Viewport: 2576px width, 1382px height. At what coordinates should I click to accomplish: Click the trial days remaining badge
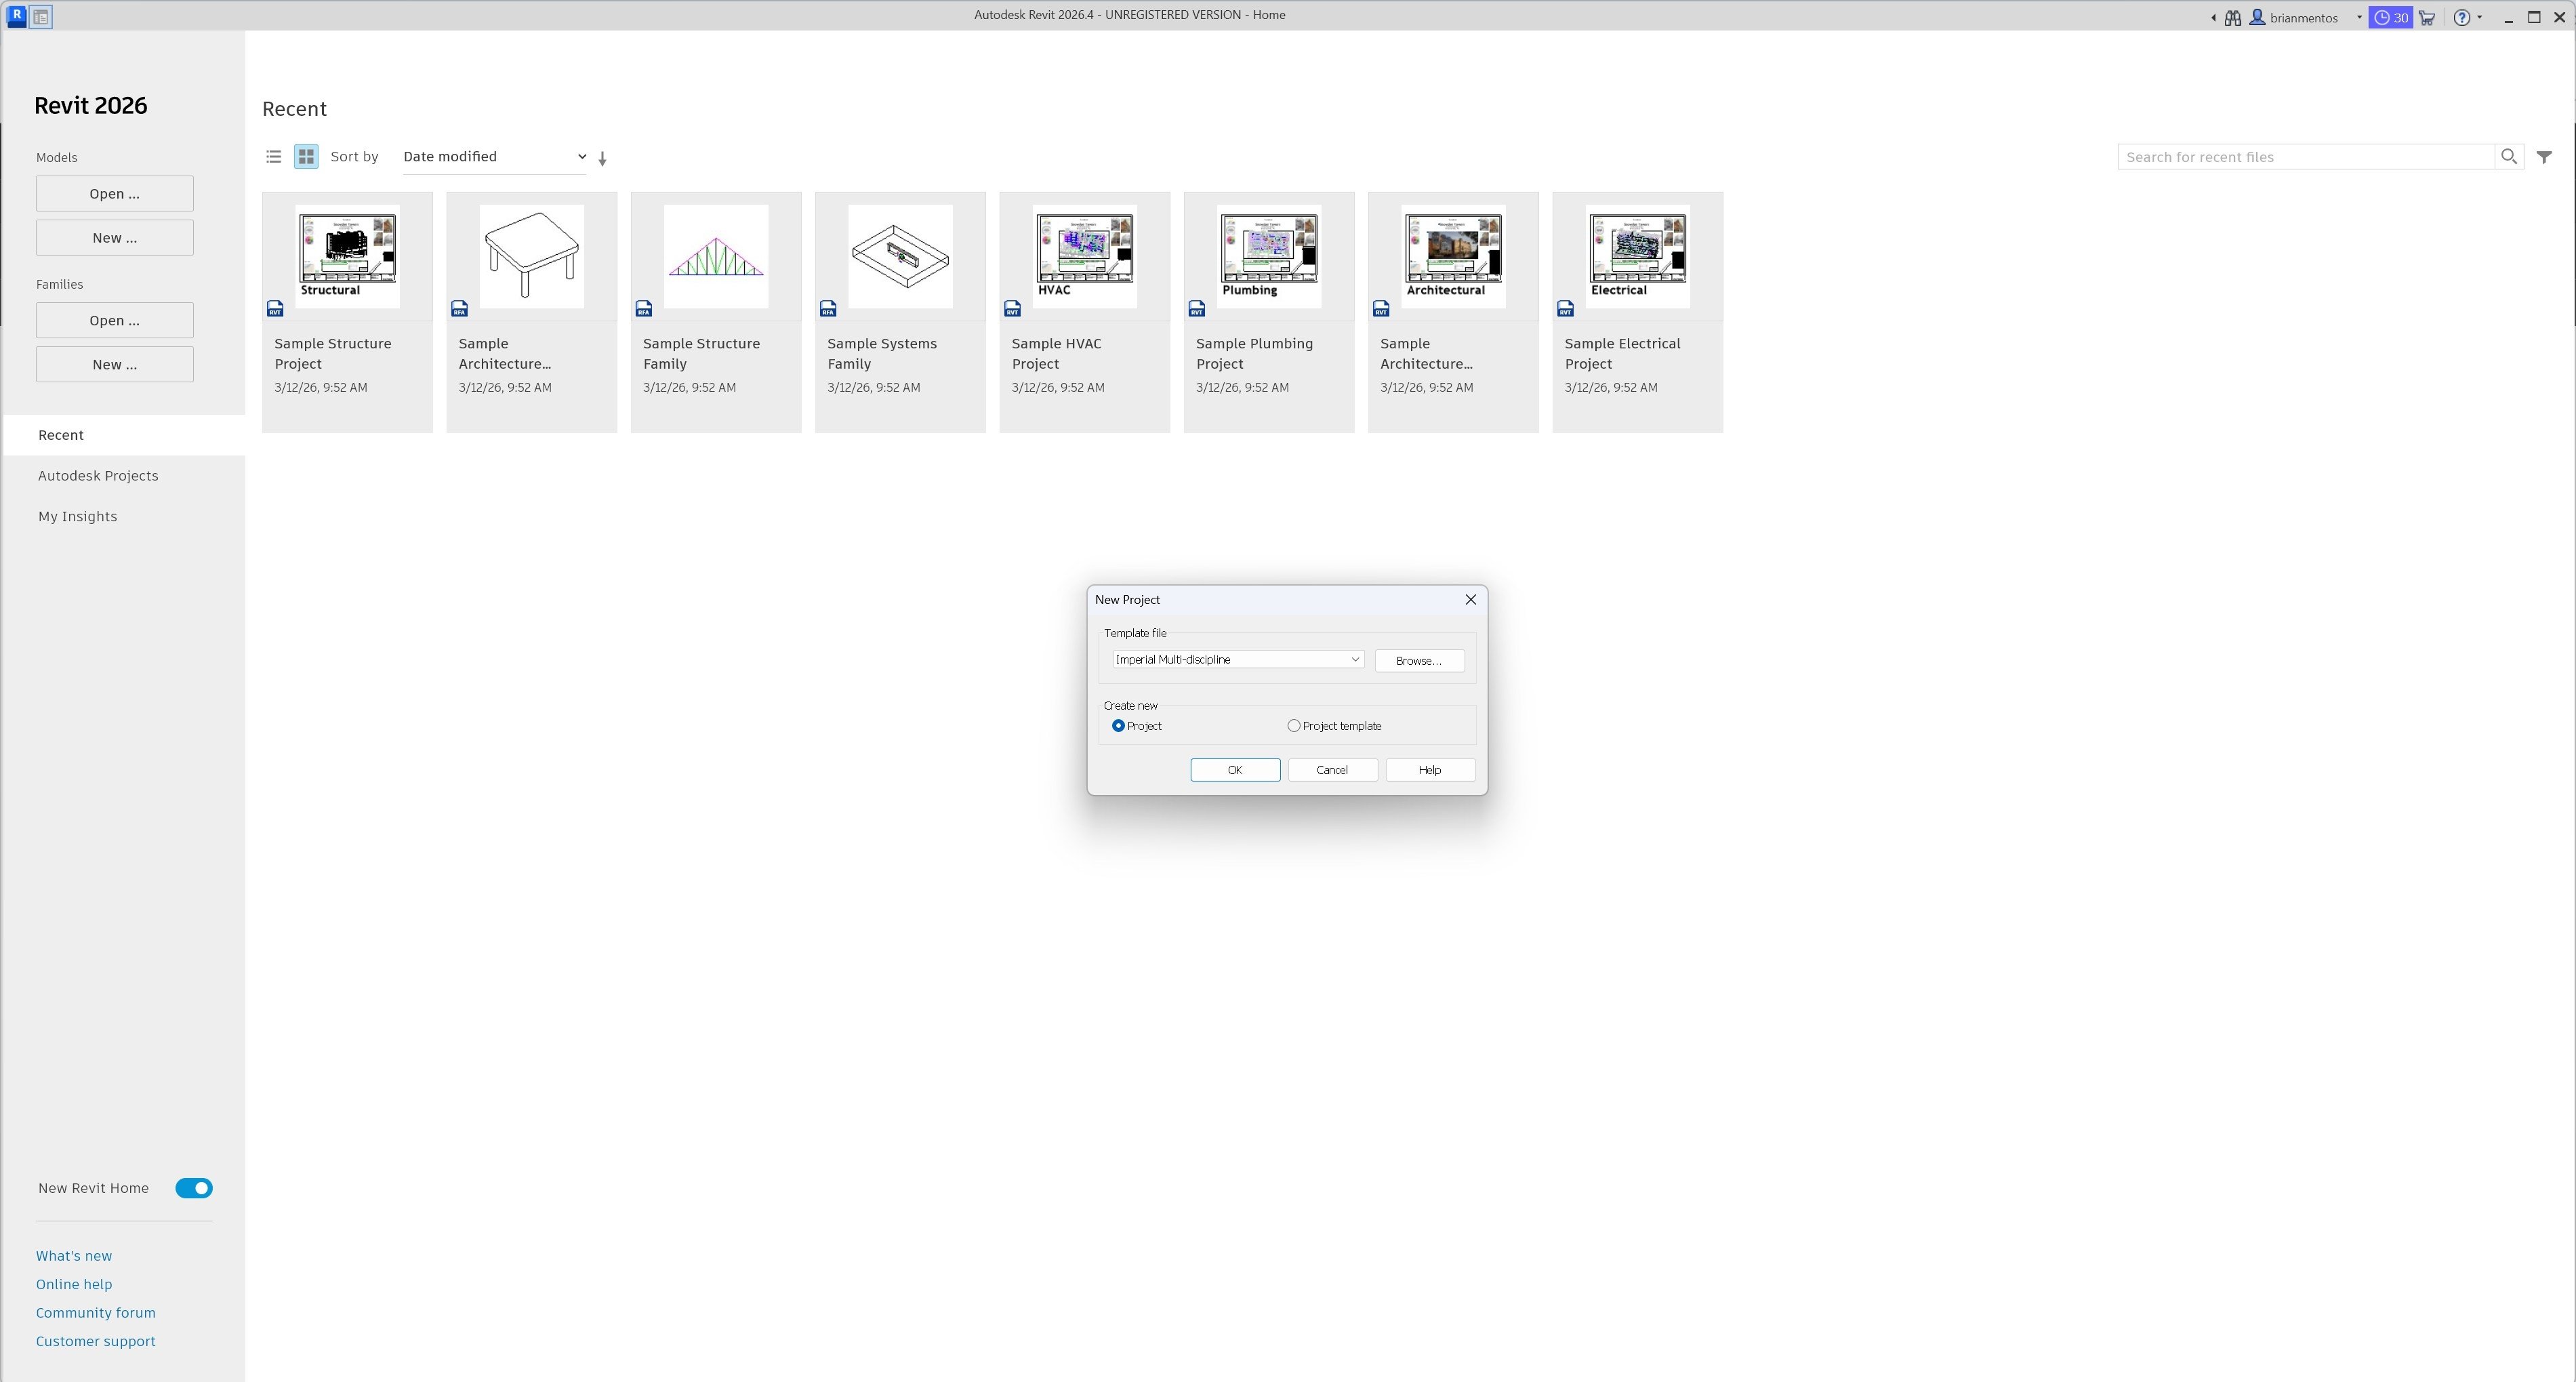[2390, 18]
